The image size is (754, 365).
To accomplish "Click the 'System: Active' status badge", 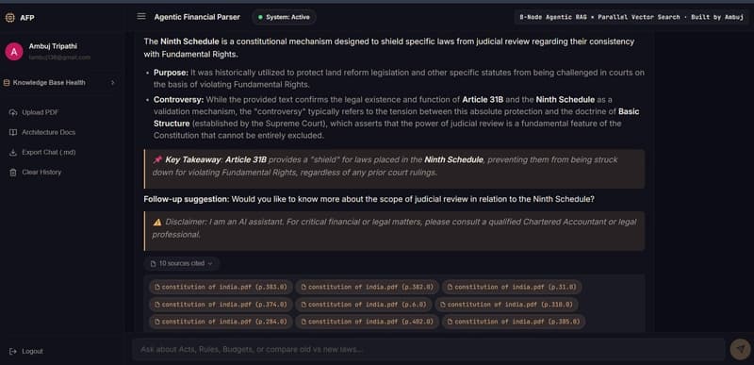I will [284, 17].
